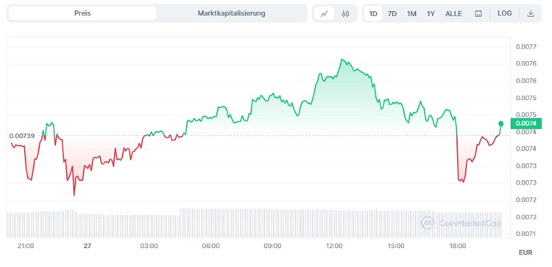
Task: Click the 12:00 time axis label
Action: click(334, 246)
